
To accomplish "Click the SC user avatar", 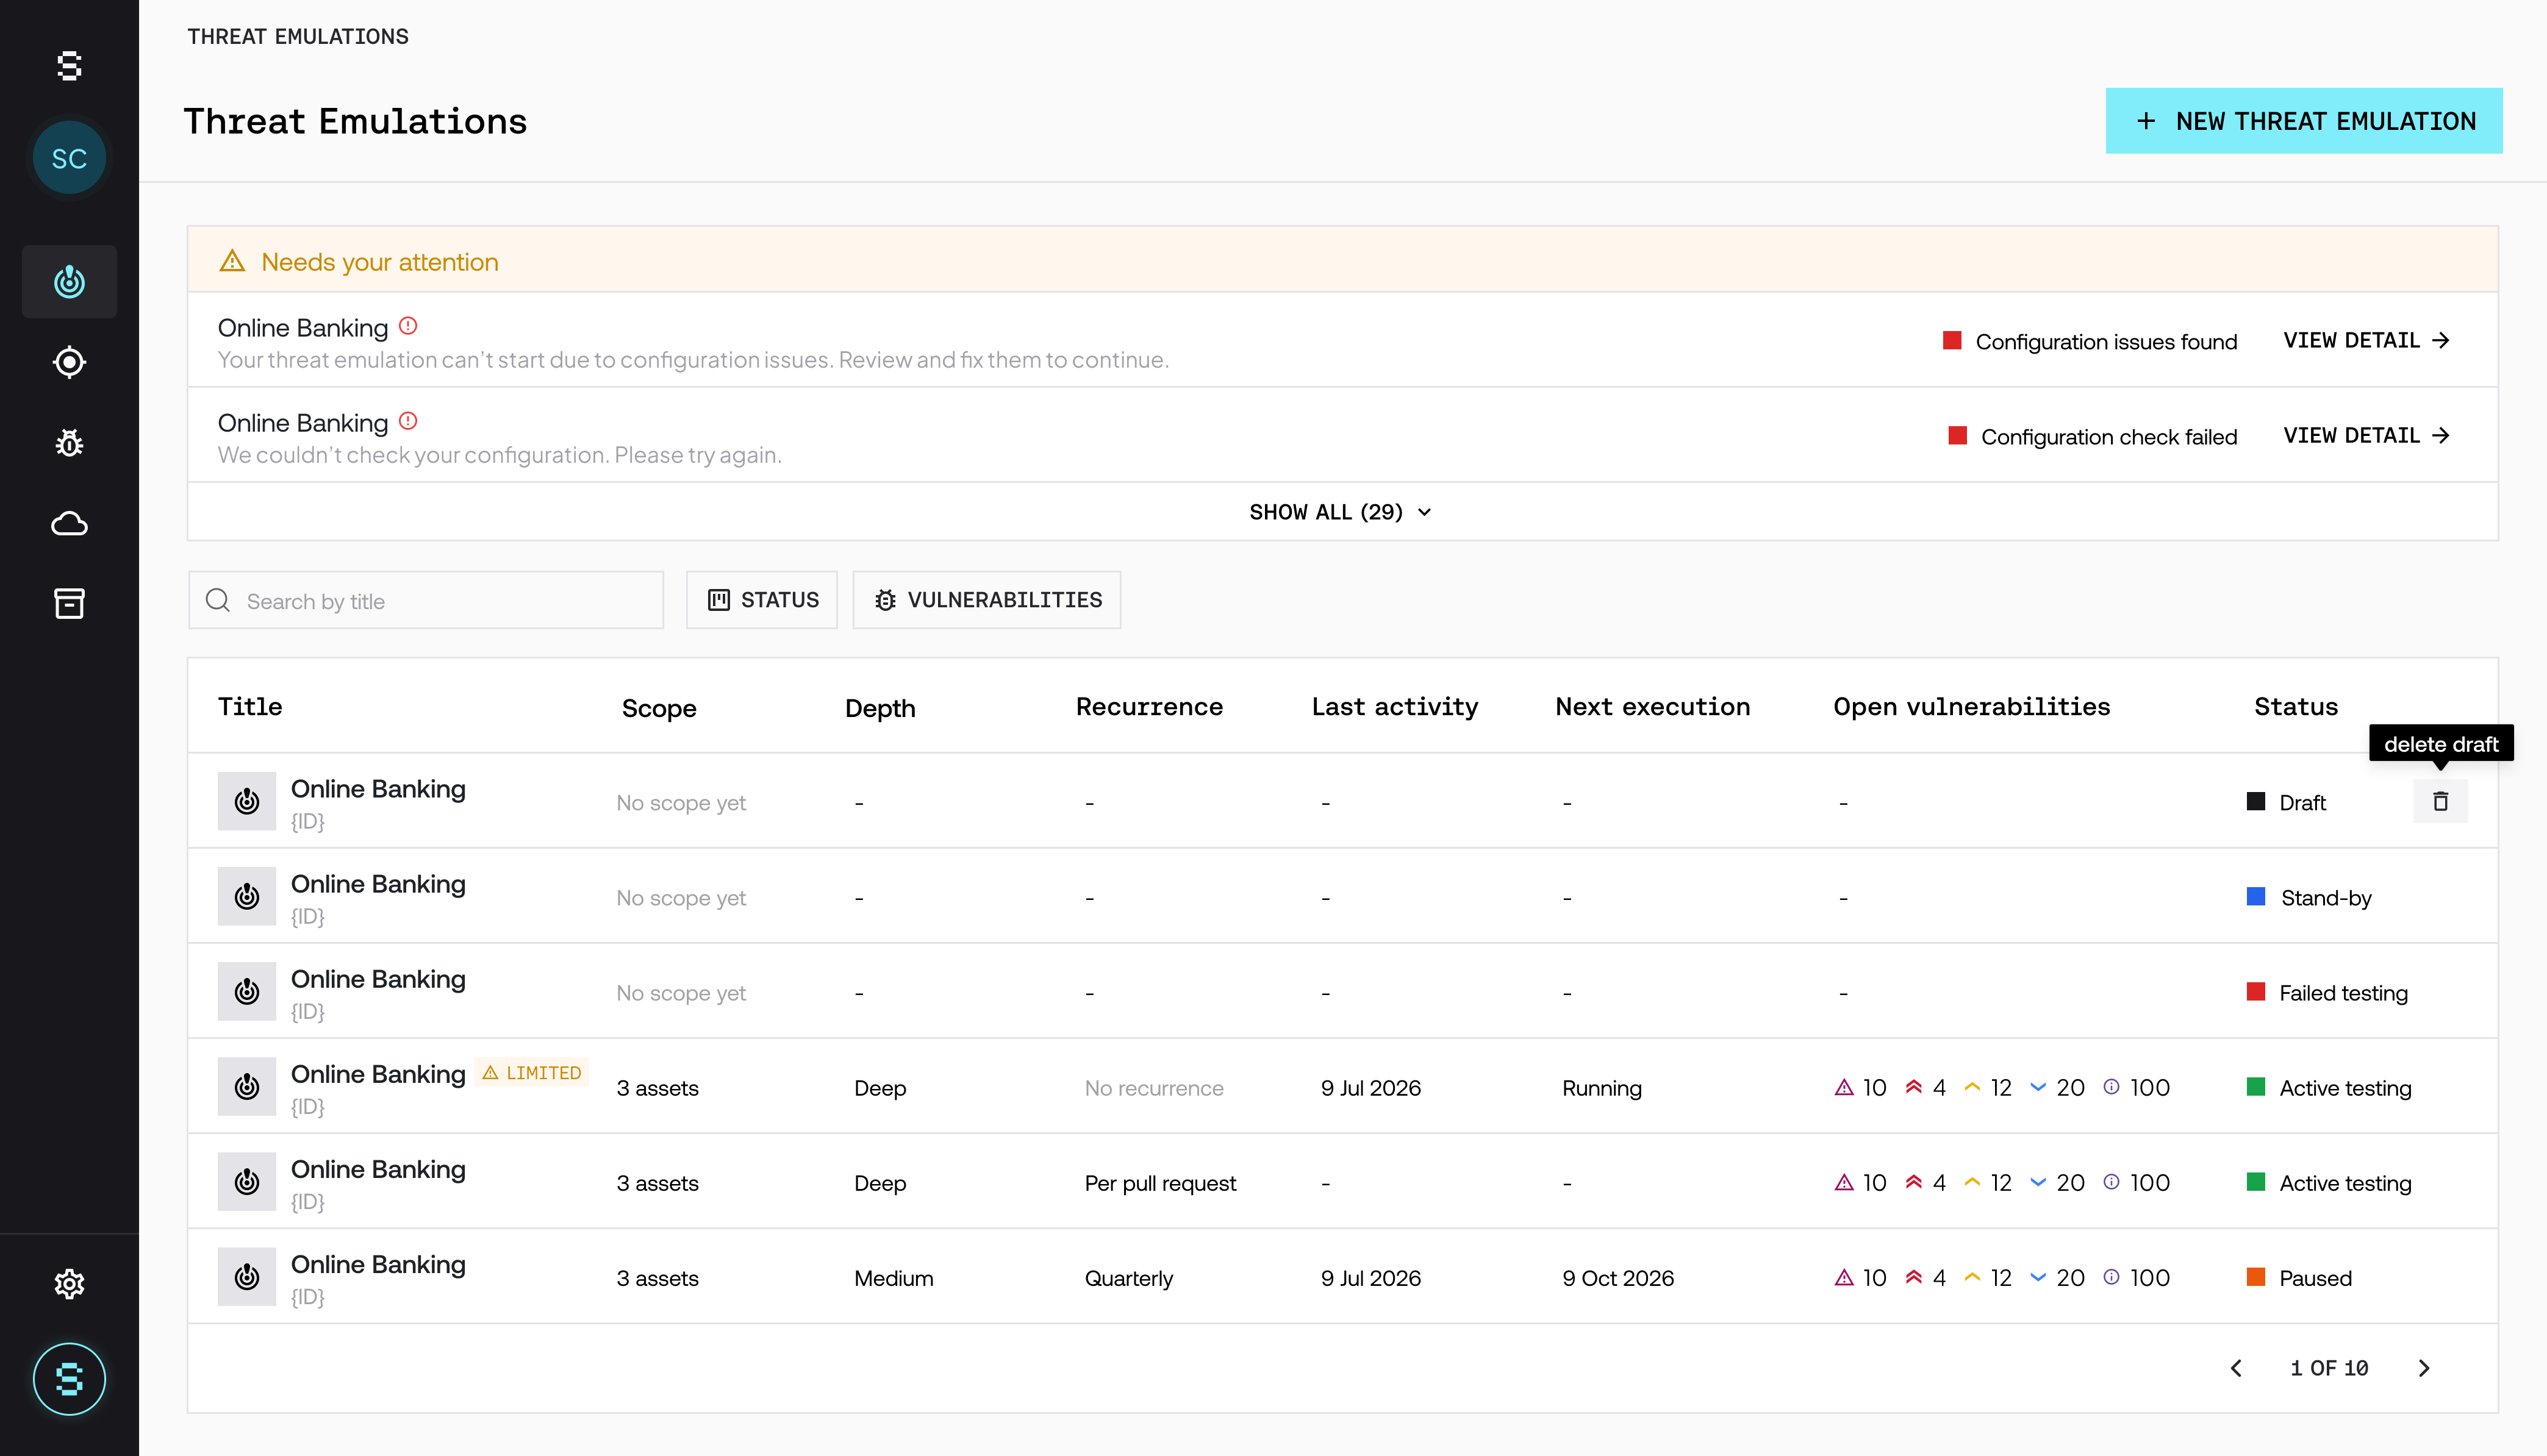I will [69, 158].
